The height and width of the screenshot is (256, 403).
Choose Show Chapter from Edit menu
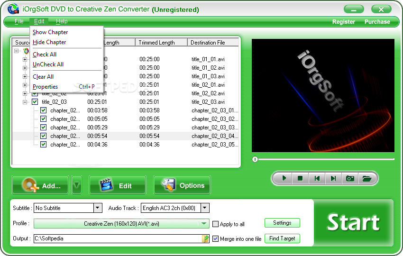point(50,32)
